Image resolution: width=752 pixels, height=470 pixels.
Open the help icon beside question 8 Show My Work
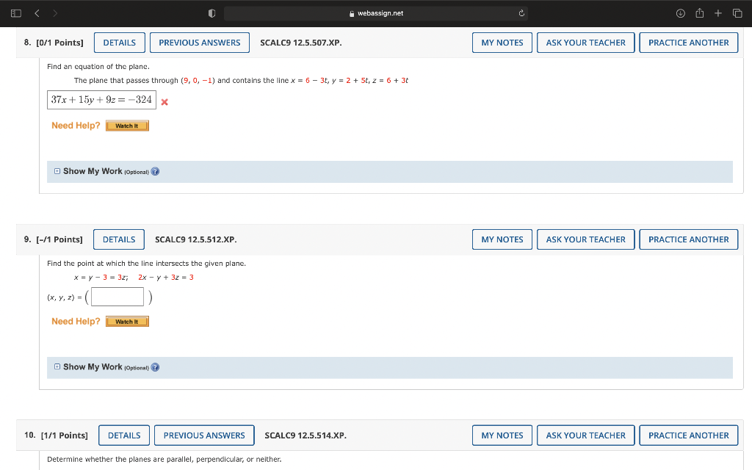click(x=156, y=172)
